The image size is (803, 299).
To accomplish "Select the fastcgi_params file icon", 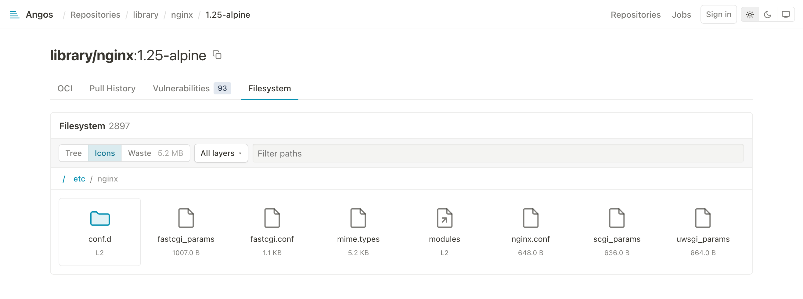I will point(186,218).
